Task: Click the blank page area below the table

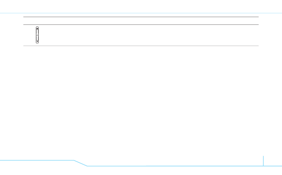Action: click(x=141, y=101)
